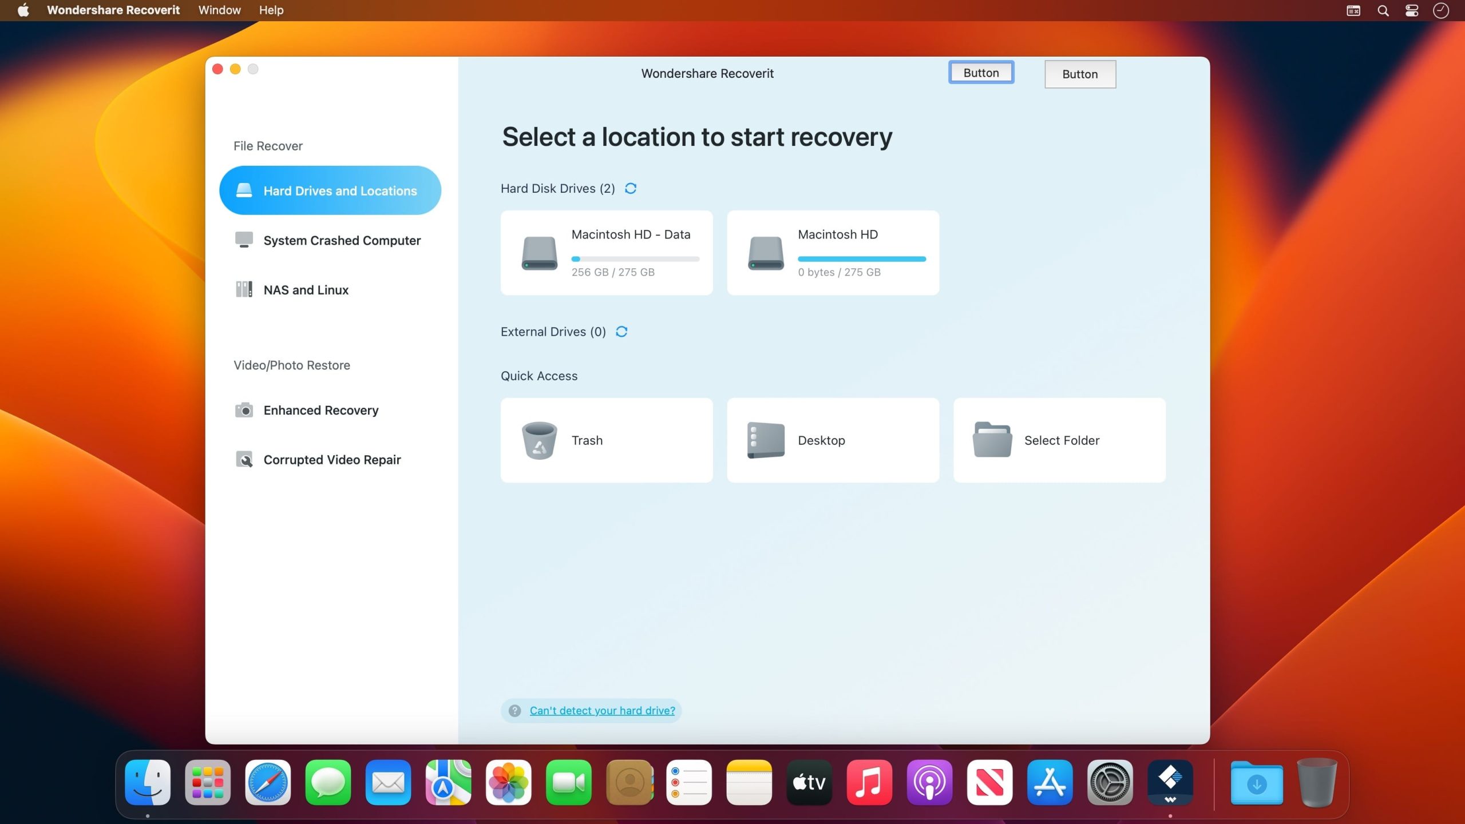Refresh the Hard Disk Drives list
The height and width of the screenshot is (824, 1465).
pos(631,188)
